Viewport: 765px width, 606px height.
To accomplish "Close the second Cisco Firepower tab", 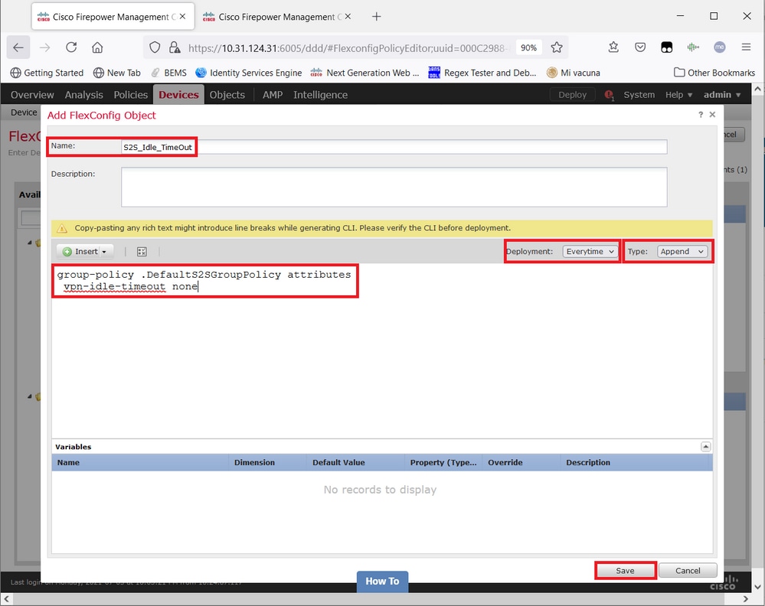I will [x=348, y=17].
